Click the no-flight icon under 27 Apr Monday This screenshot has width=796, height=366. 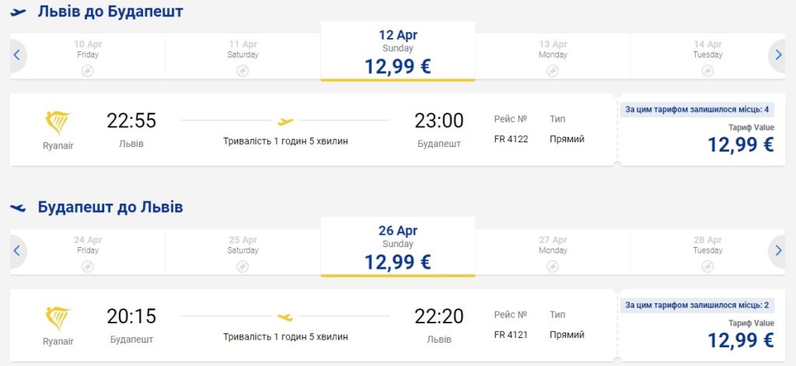(x=553, y=267)
